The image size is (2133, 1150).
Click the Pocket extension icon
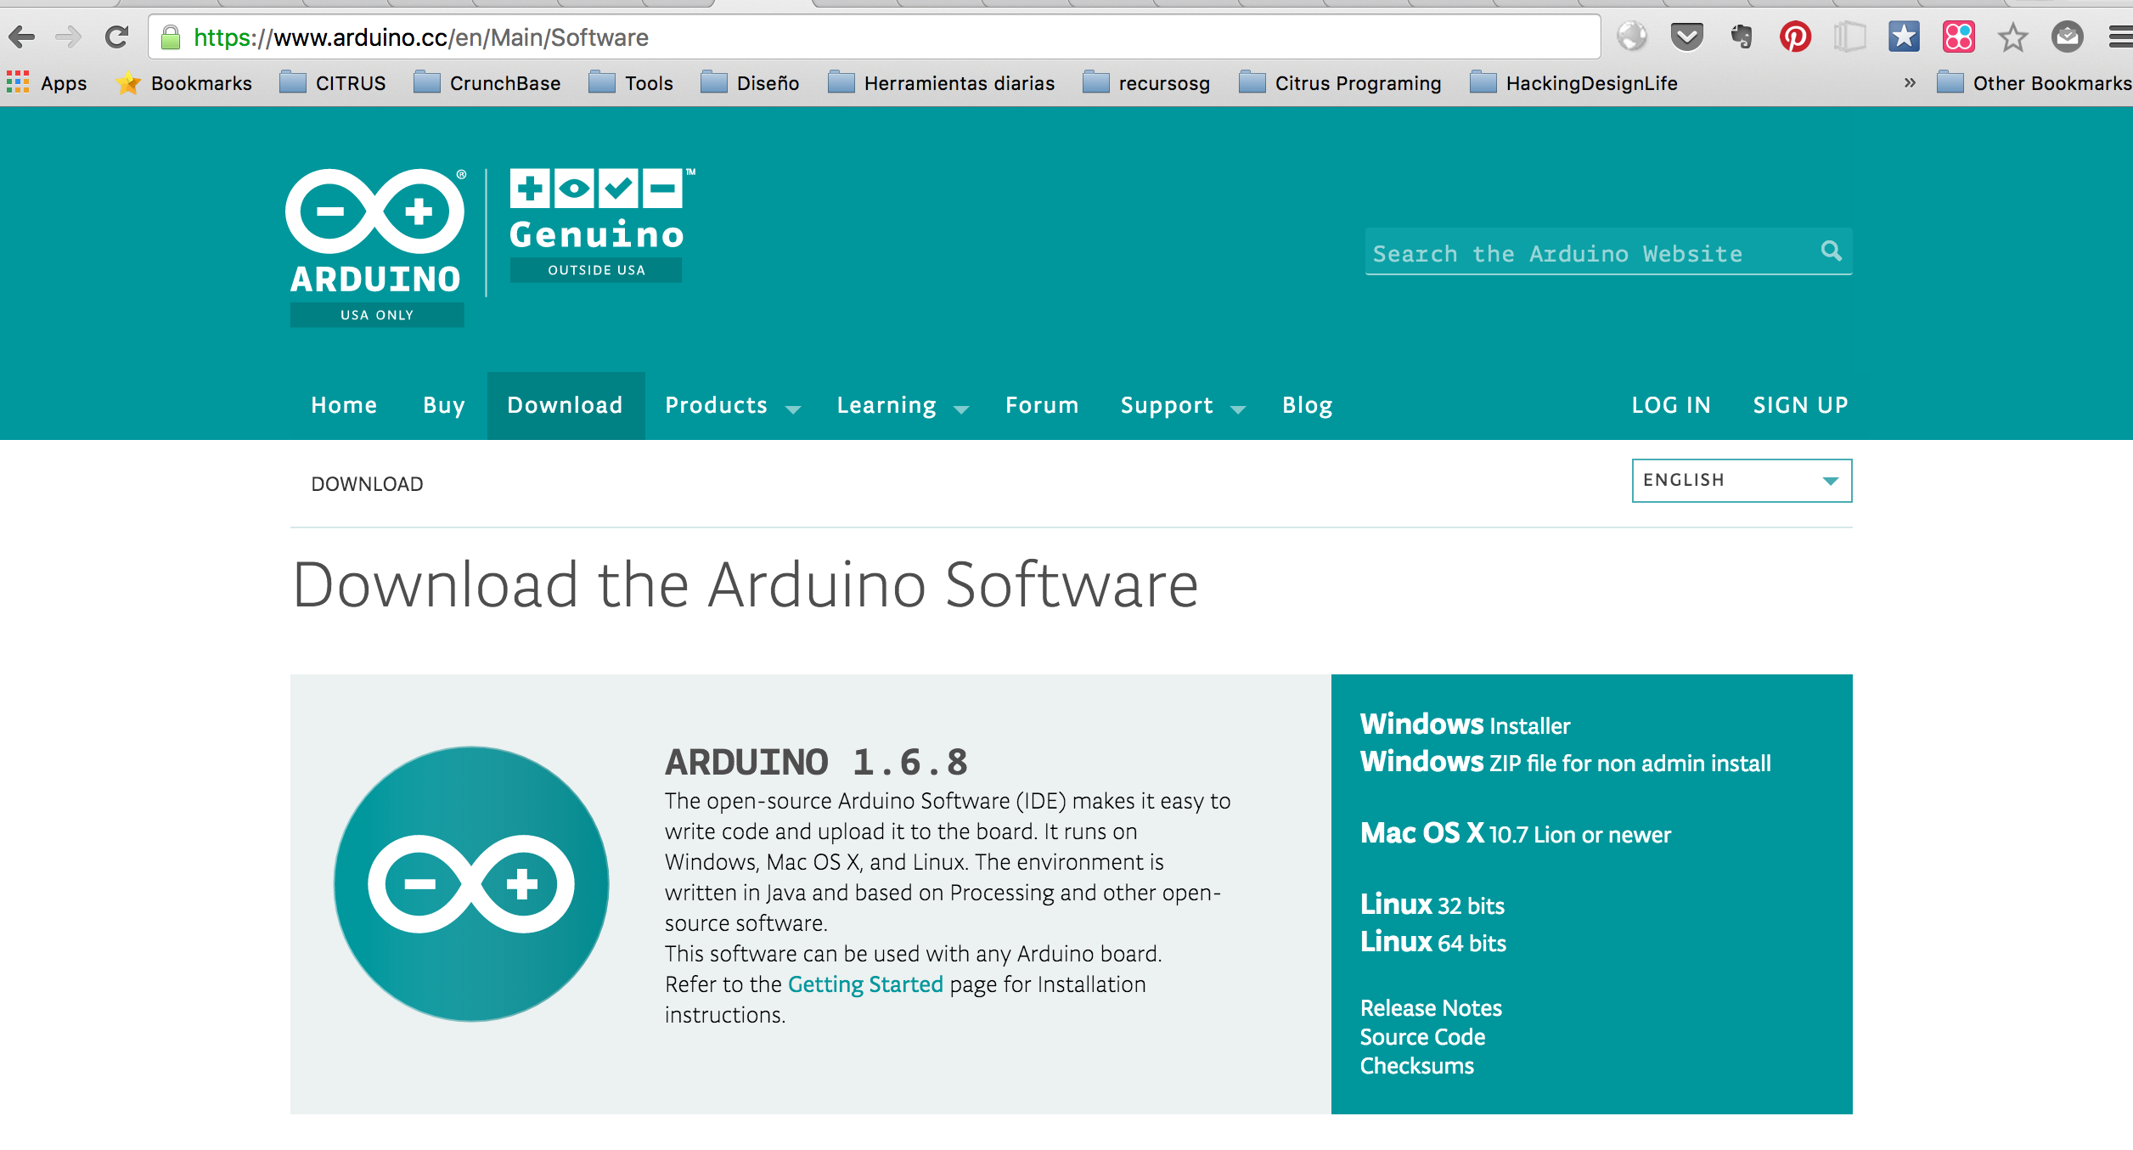1686,37
